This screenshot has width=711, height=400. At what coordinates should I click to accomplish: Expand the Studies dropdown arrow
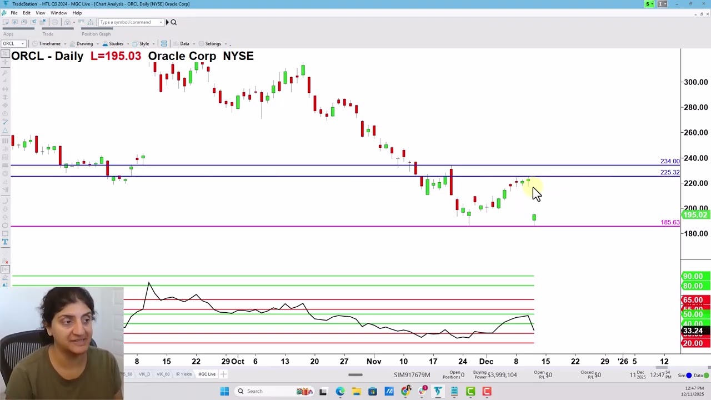pyautogui.click(x=127, y=44)
